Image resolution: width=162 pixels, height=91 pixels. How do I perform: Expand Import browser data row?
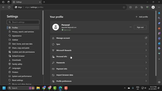click(x=99, y=75)
